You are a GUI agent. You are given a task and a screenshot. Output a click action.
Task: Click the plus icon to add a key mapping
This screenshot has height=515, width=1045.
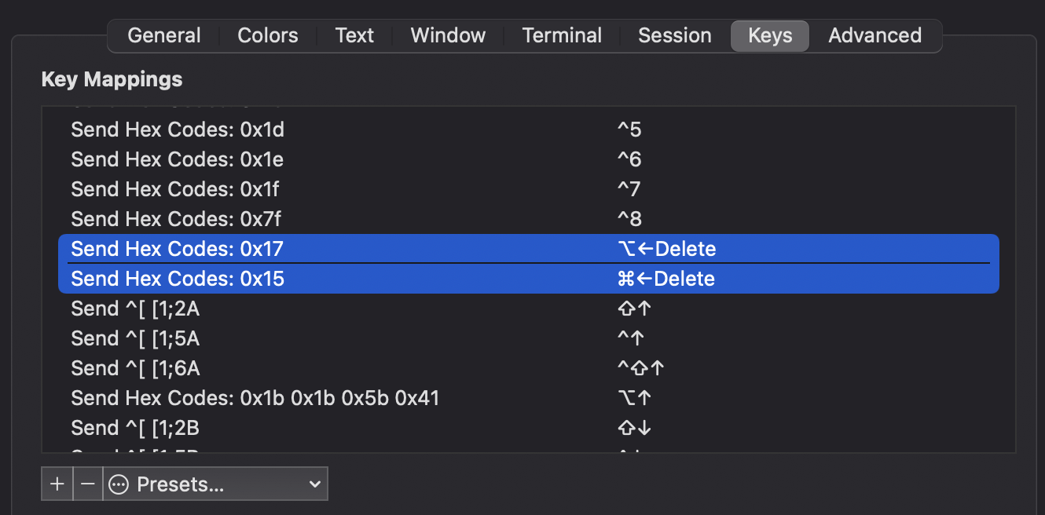57,483
